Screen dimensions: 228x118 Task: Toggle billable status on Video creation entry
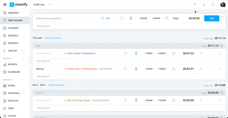(x=136, y=53)
